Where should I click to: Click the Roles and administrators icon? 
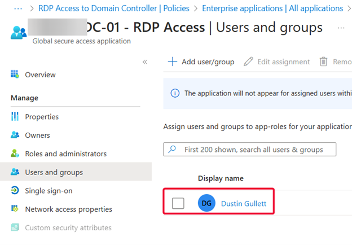click(x=15, y=153)
